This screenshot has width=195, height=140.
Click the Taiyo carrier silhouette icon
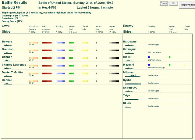click(132, 99)
